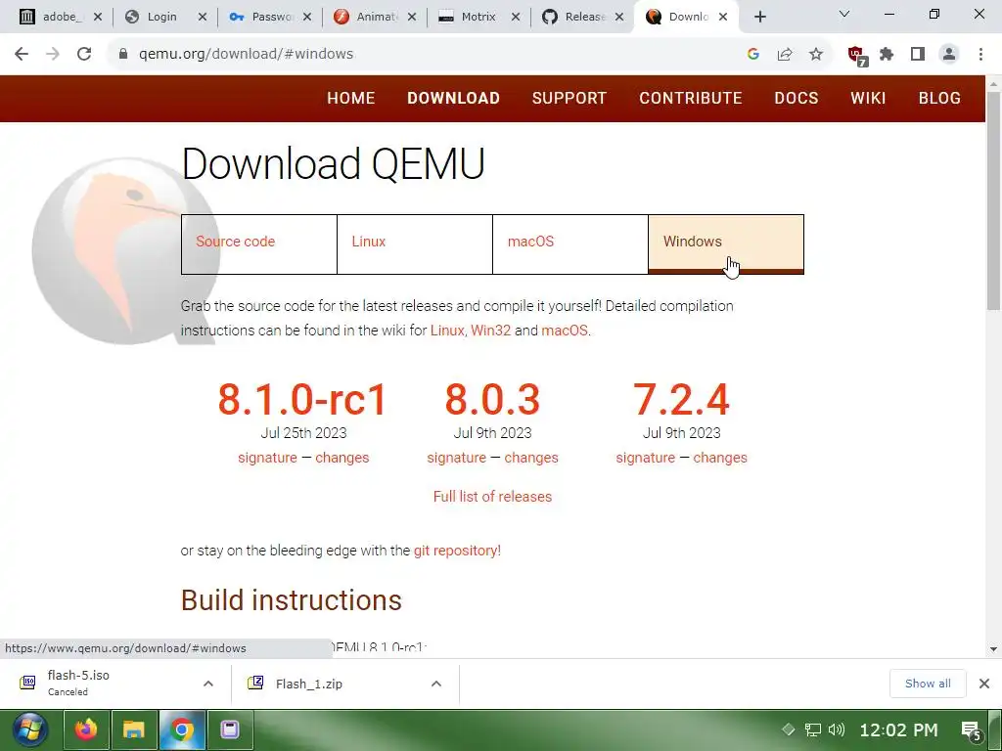The image size is (1002, 751).
Task: Open the changes link for 8.0.3
Action: (531, 458)
